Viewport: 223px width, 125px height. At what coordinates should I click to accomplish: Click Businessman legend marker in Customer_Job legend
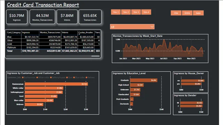pos(23,77)
